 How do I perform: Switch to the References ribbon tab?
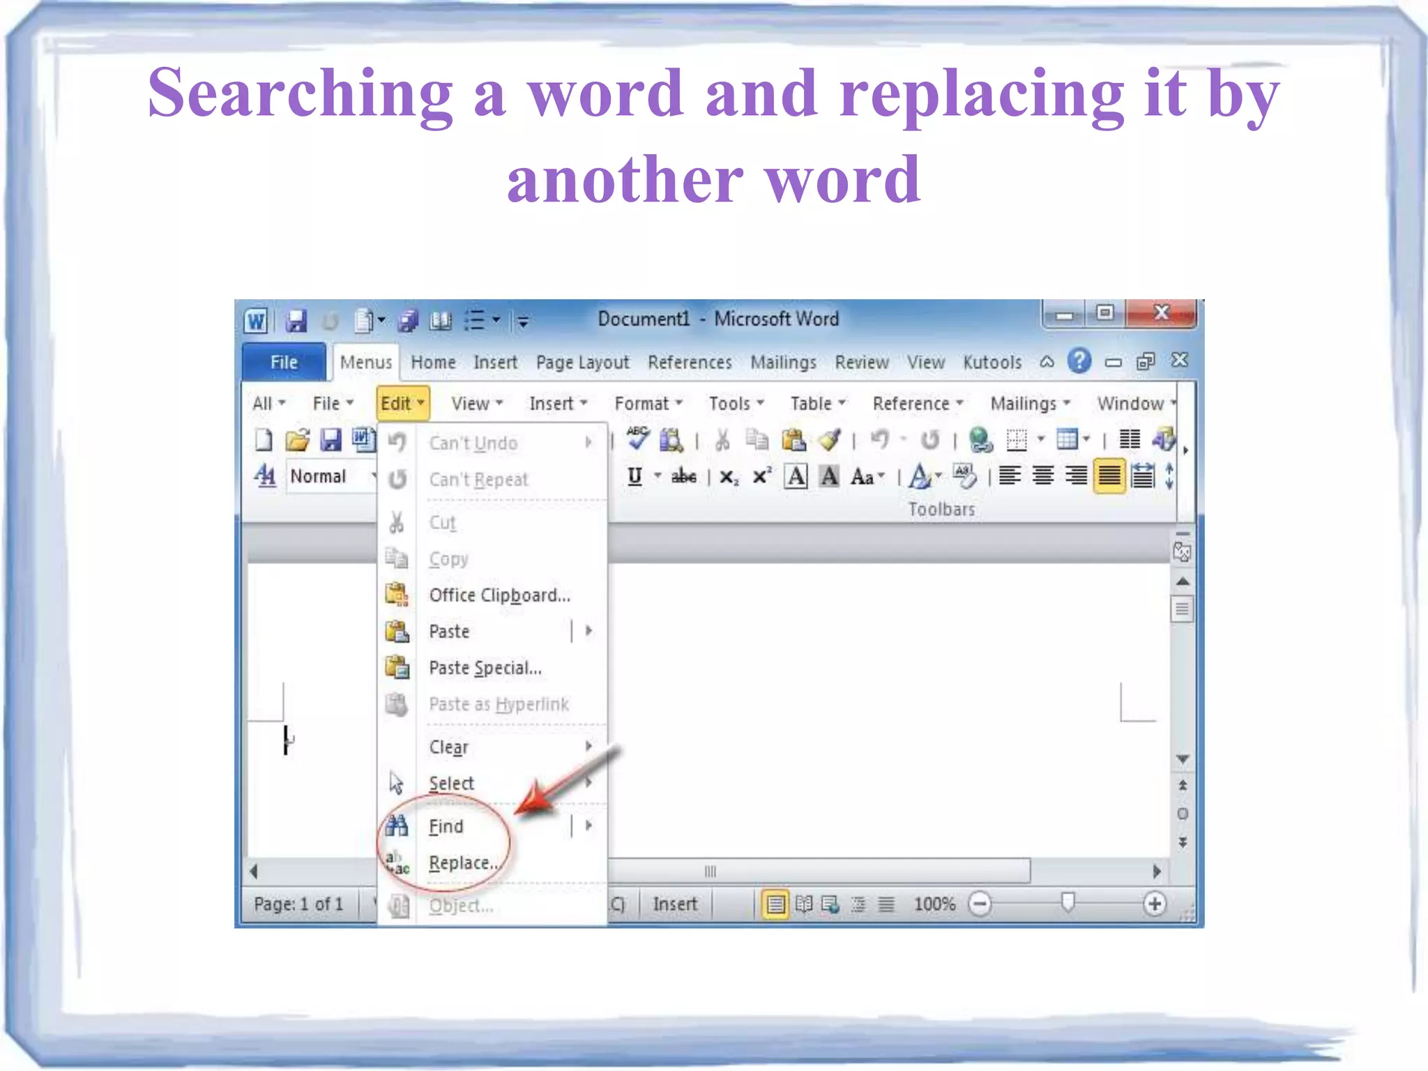pos(690,363)
